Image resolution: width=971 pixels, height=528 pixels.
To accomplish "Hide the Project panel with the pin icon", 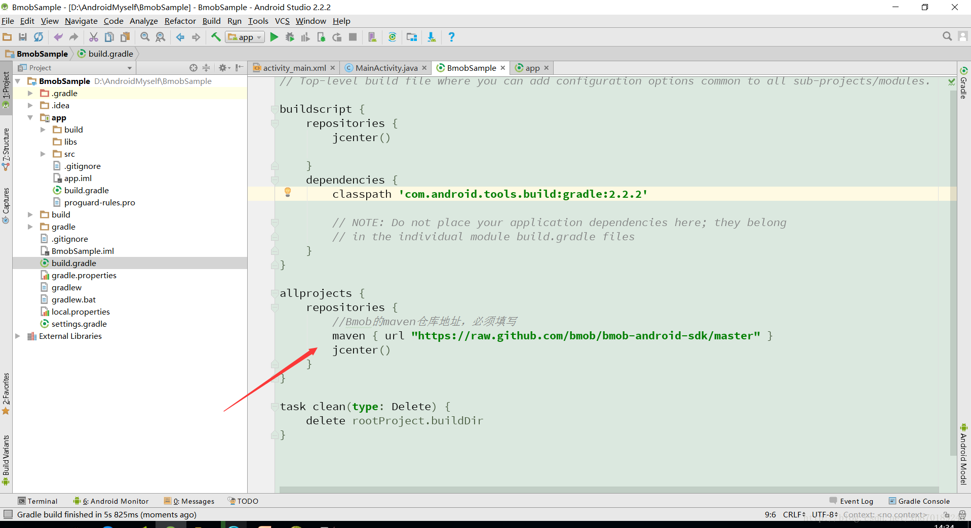I will (x=240, y=68).
